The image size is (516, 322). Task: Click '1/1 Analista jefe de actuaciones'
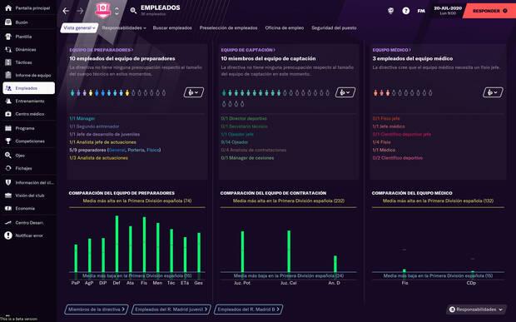pyautogui.click(x=102, y=142)
